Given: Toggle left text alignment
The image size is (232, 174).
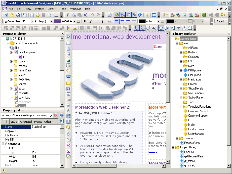Looking at the screenshot, I should 117,21.
